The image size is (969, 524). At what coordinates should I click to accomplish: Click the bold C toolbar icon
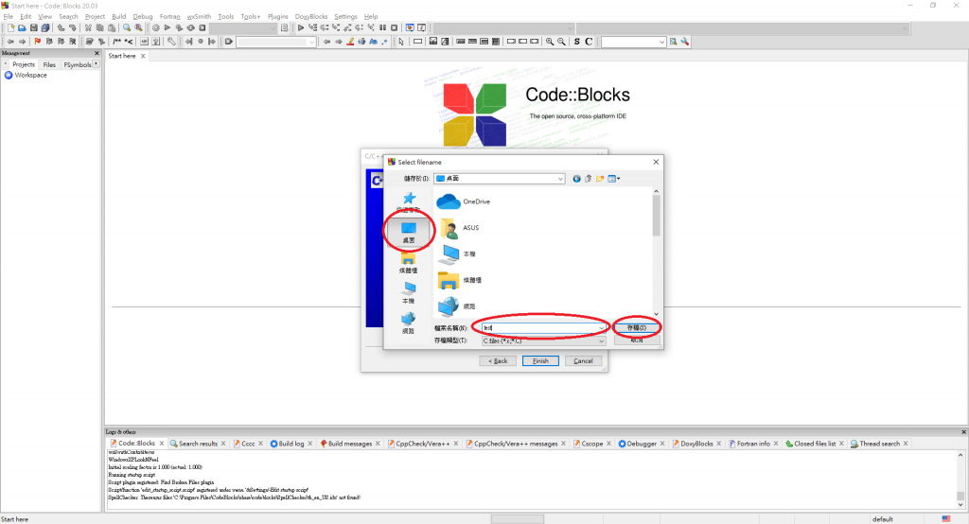coord(589,42)
